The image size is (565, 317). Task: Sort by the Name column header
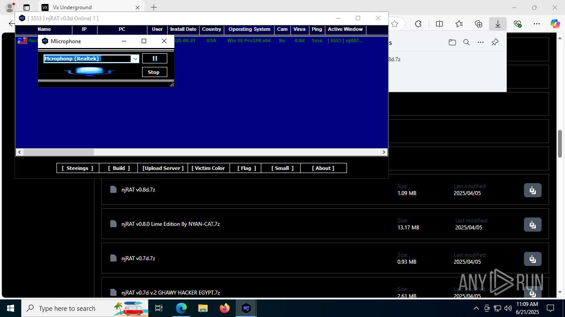click(44, 29)
